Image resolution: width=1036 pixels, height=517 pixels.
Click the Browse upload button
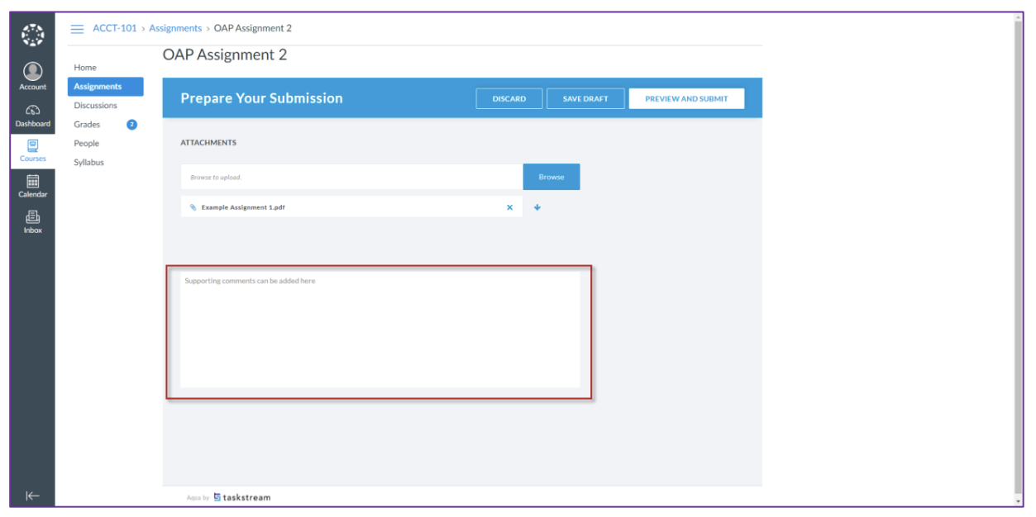[x=551, y=177]
